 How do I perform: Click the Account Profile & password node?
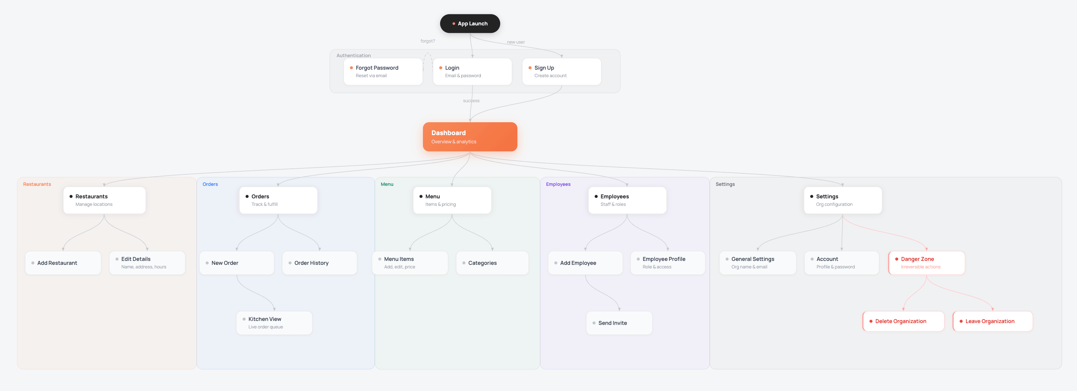click(842, 263)
